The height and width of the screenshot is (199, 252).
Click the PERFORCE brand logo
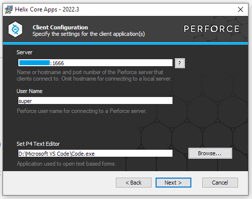(211, 29)
